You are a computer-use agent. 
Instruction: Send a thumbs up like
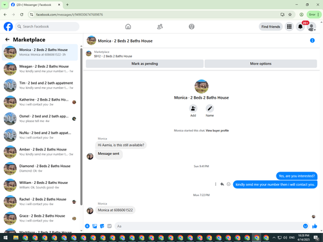coord(315,226)
